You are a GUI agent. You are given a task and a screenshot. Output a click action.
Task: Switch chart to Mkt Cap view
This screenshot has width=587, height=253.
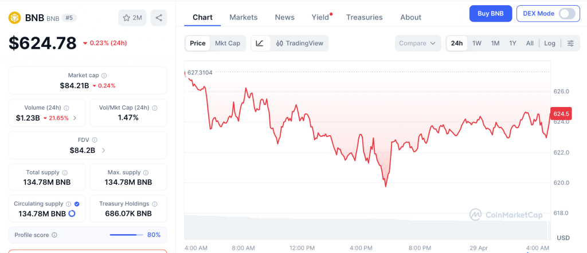pyautogui.click(x=228, y=43)
